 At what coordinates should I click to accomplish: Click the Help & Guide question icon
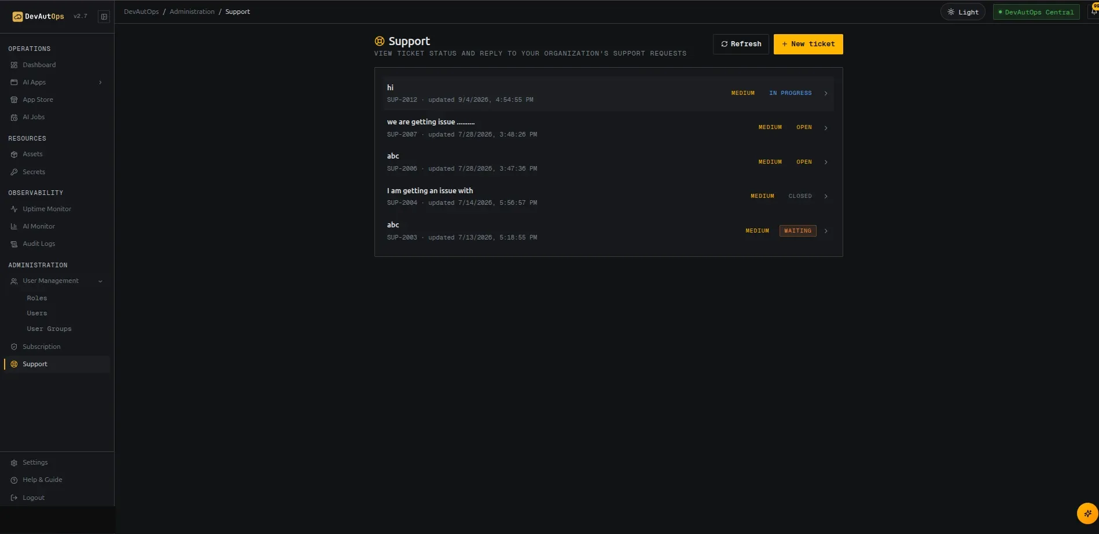(14, 480)
